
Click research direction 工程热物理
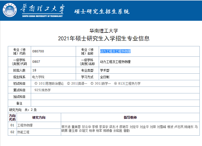[x=25, y=125]
